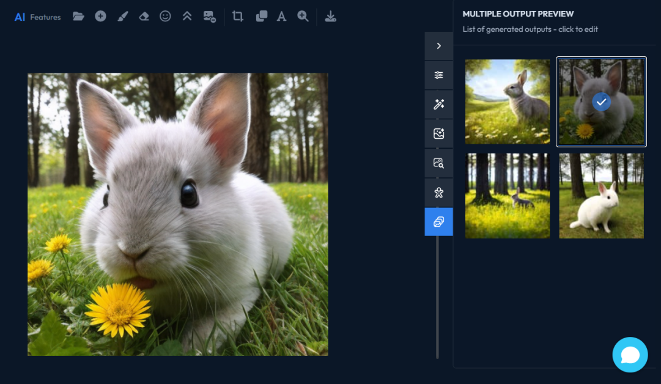Click the main bunny canvas image
Image resolution: width=661 pixels, height=384 pixels.
(178, 214)
